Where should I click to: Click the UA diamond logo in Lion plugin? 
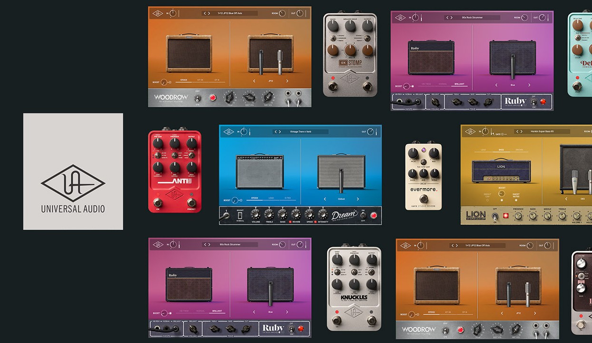[470, 132]
